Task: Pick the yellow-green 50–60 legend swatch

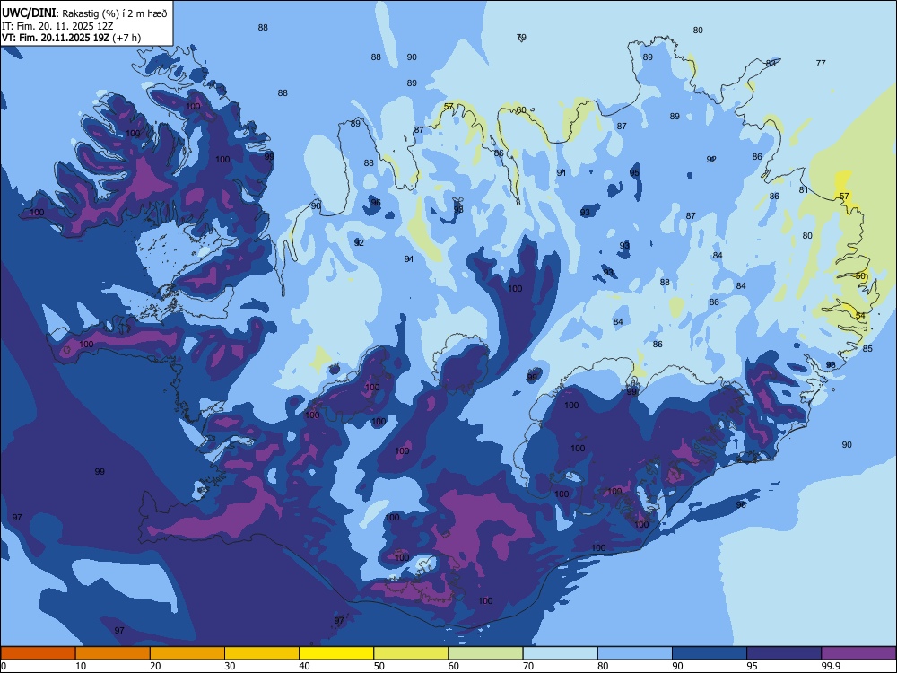Action: [x=411, y=653]
